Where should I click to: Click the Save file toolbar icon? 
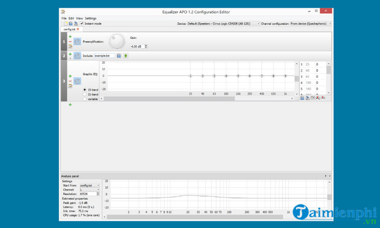76,24
